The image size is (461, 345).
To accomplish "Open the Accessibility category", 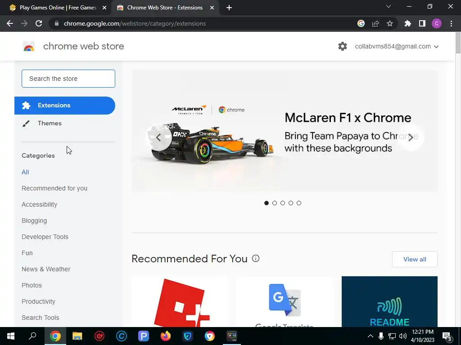I will click(x=40, y=204).
